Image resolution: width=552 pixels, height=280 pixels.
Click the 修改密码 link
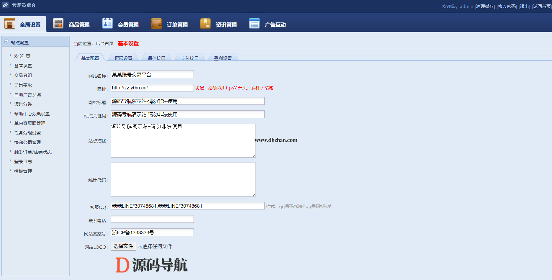coord(507,6)
